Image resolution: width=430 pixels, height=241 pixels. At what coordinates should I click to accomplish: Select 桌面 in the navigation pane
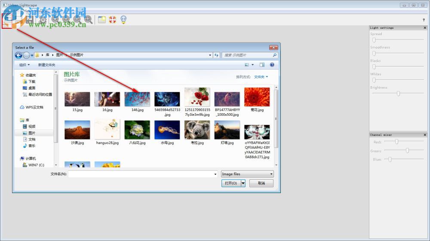coord(32,88)
